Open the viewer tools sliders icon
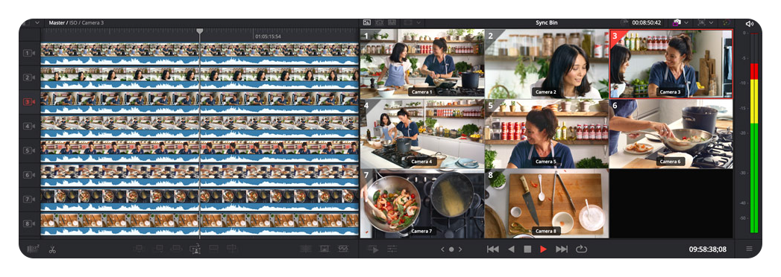Viewport: 781px width, 277px height. point(392,249)
